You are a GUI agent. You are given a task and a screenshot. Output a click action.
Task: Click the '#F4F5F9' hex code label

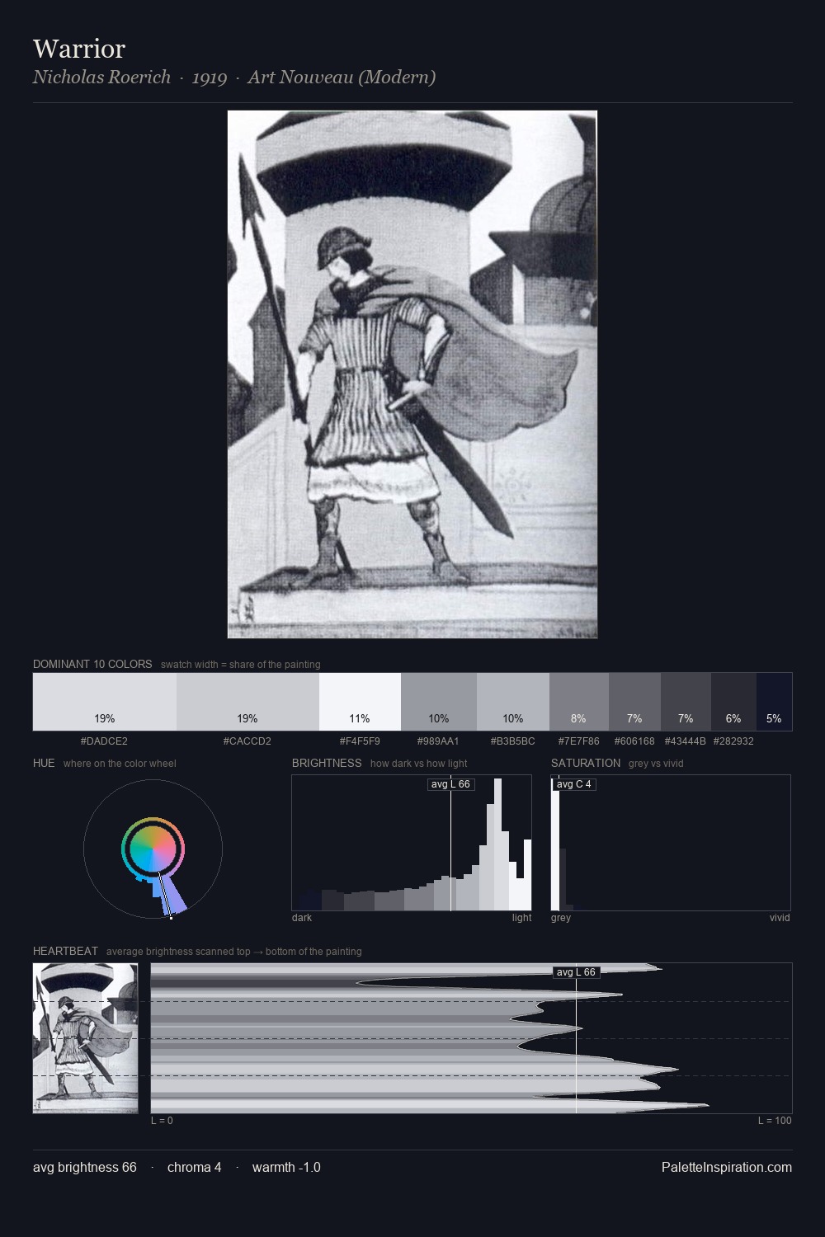point(360,741)
